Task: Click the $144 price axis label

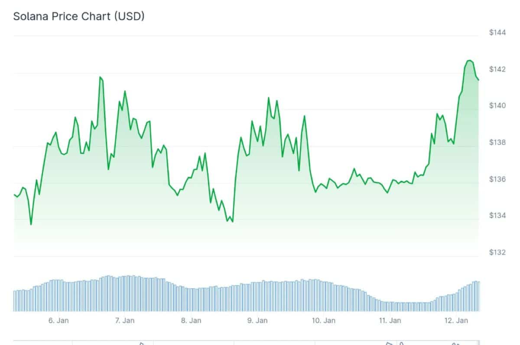Action: click(x=498, y=33)
